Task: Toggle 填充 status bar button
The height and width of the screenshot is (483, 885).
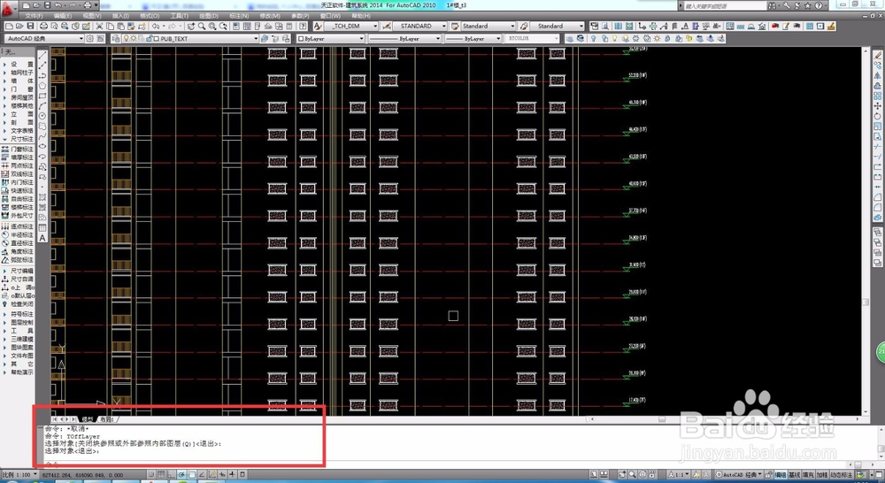Action: 808,474
